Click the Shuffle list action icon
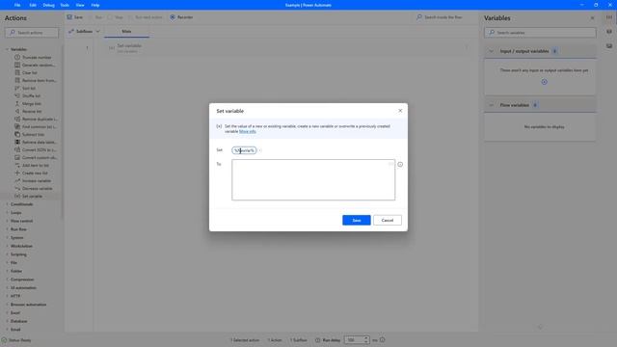 [17, 95]
